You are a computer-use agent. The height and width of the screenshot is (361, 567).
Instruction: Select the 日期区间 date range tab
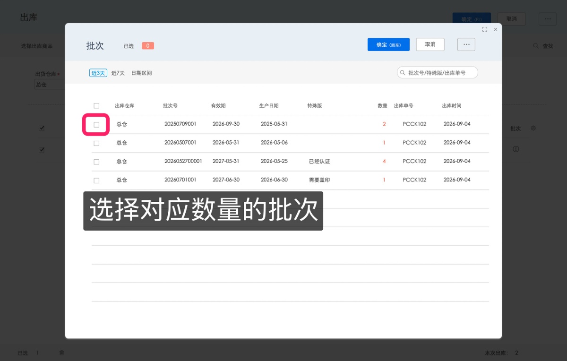pyautogui.click(x=141, y=73)
